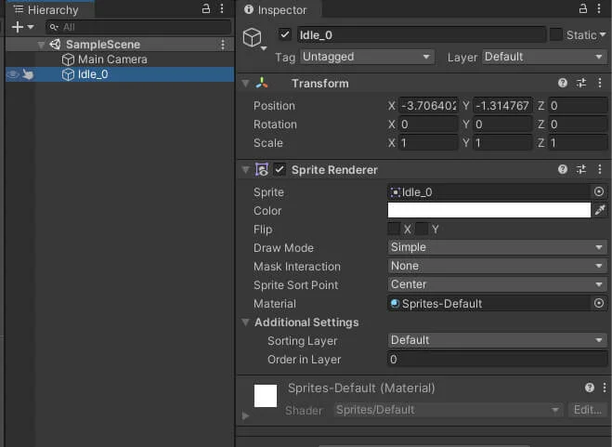Click the Sprite Idle_0 object field

(488, 192)
